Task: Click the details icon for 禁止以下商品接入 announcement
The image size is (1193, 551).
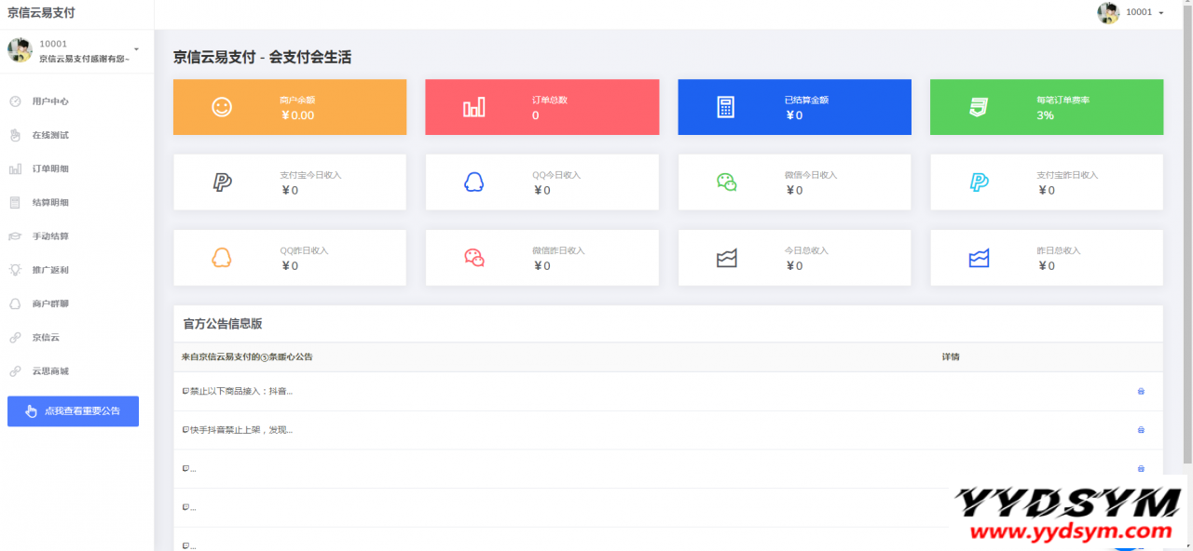Action: (1141, 391)
